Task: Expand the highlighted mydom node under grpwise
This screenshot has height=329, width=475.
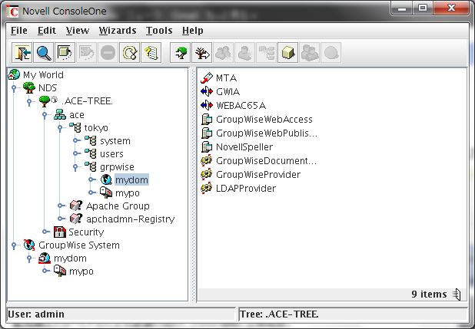Action: click(92, 179)
